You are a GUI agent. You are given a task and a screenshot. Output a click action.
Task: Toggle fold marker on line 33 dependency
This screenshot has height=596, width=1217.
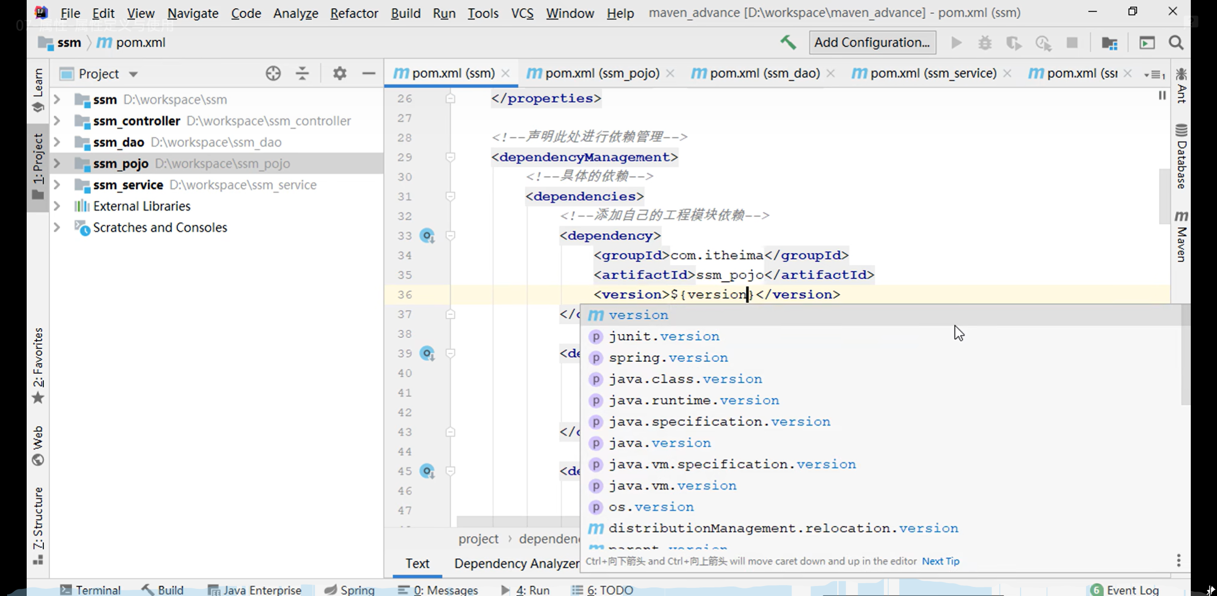tap(450, 236)
